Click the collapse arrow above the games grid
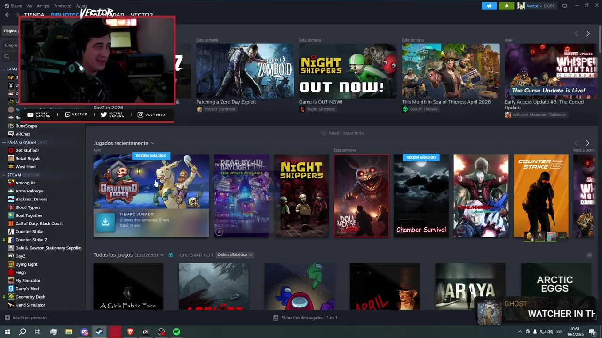The height and width of the screenshot is (338, 602). (589, 255)
